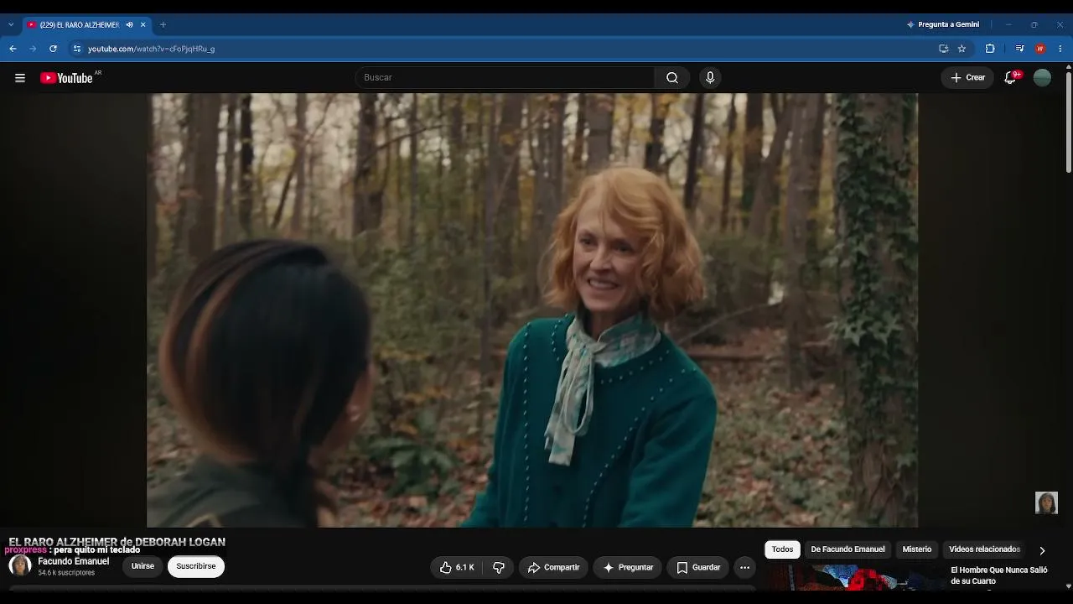Open the Facundo Emanuel channel name link

(x=74, y=562)
